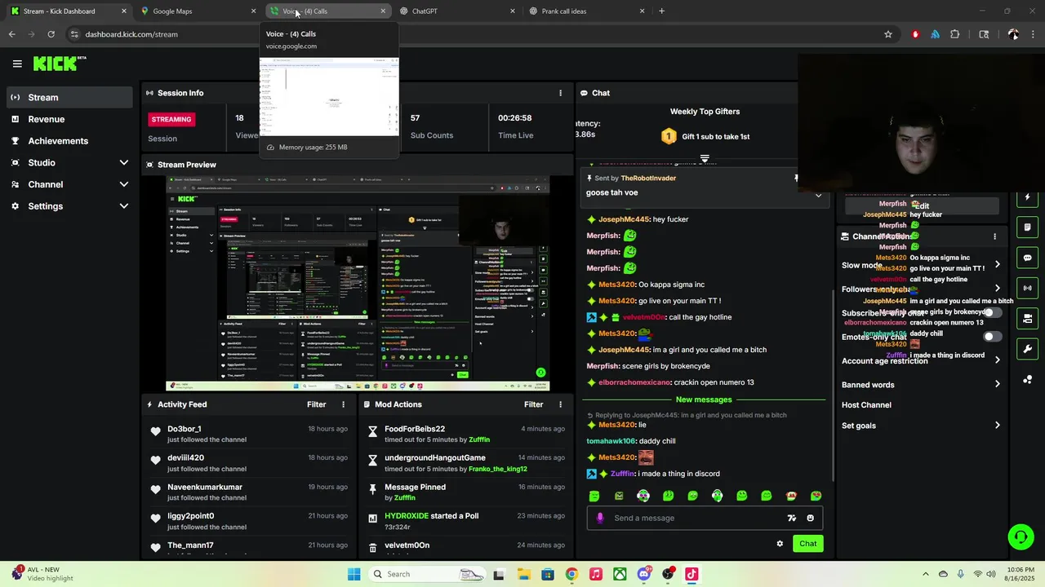
Task: Go to Stream in sidebar
Action: (69, 97)
